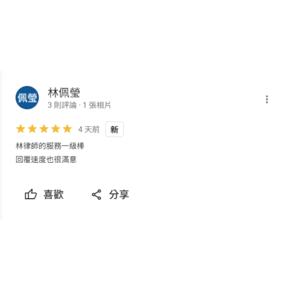This screenshot has width=291, height=291.
Task: Open the blue 佩瑩 profile avatar
Action: 27,97
